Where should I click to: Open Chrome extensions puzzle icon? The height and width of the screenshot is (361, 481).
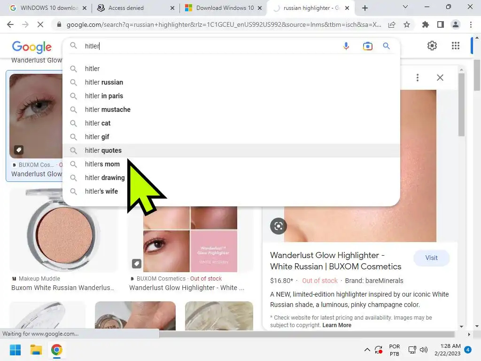[426, 24]
